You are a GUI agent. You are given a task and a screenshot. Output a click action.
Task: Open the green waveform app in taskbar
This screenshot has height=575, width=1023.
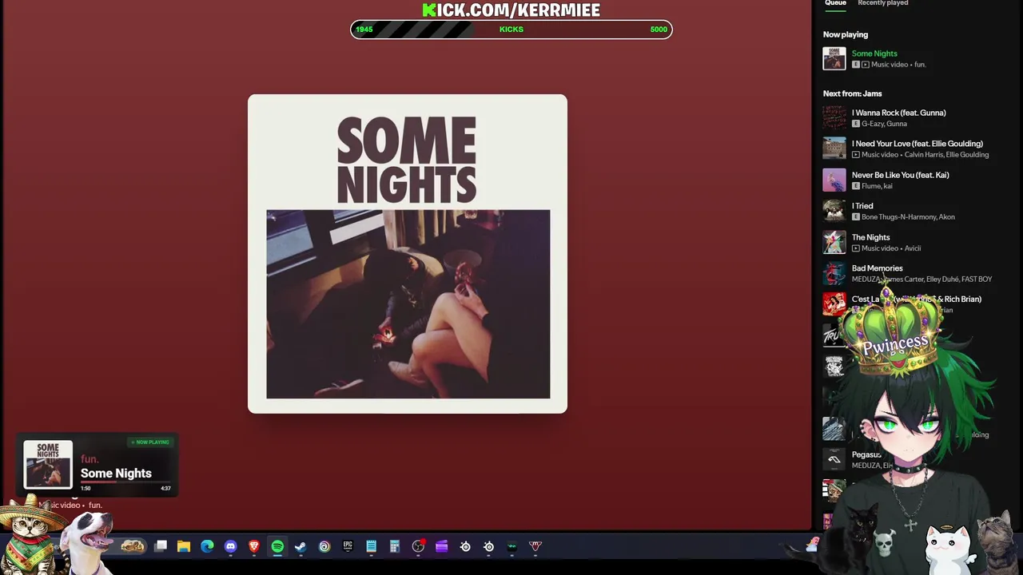click(512, 546)
